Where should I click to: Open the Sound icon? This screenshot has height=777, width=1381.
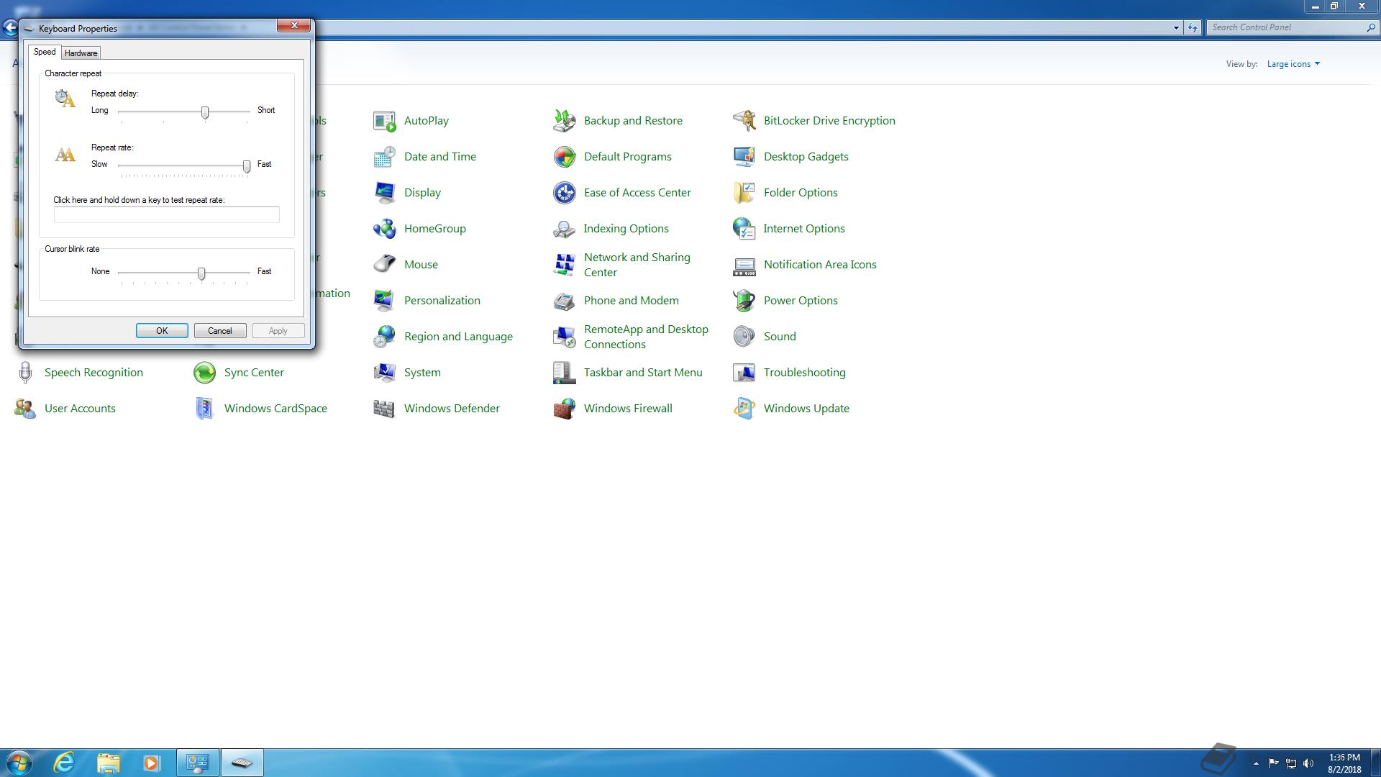744,337
